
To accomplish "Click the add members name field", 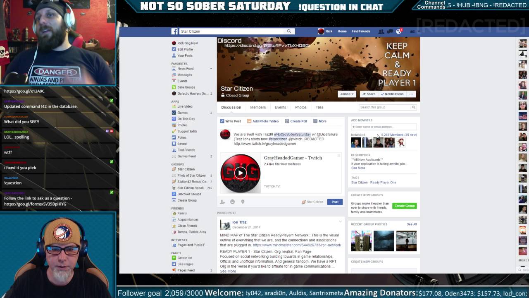I will tap(384, 127).
